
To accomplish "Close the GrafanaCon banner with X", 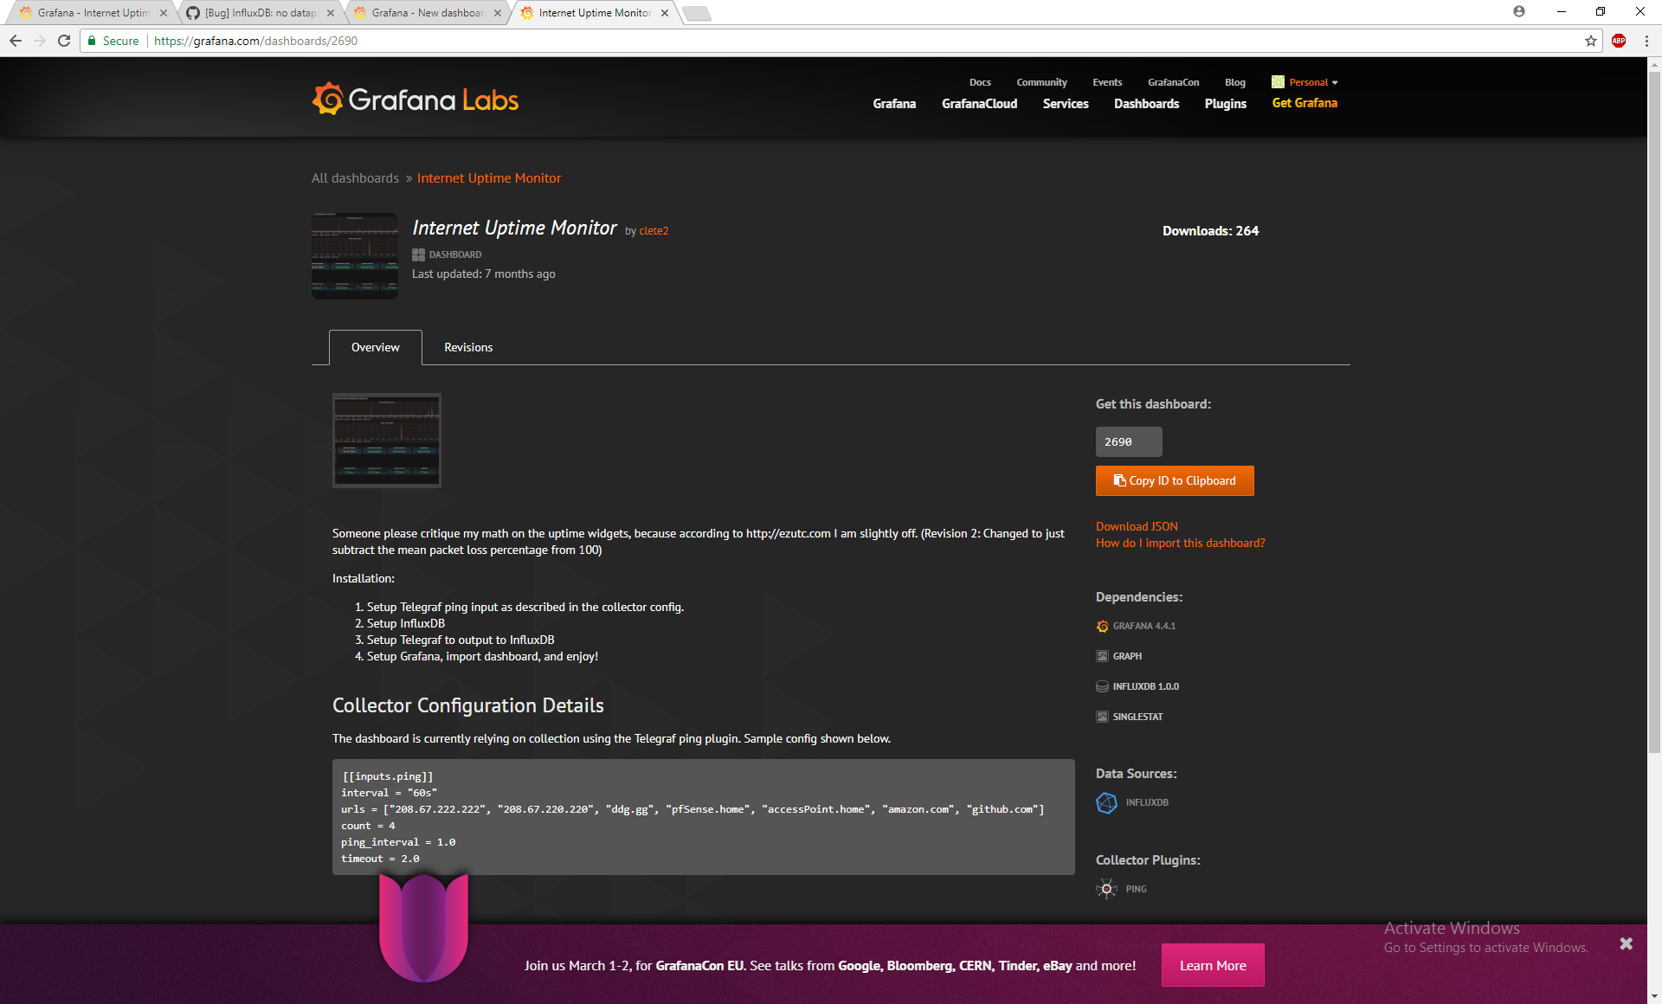I will [x=1626, y=943].
